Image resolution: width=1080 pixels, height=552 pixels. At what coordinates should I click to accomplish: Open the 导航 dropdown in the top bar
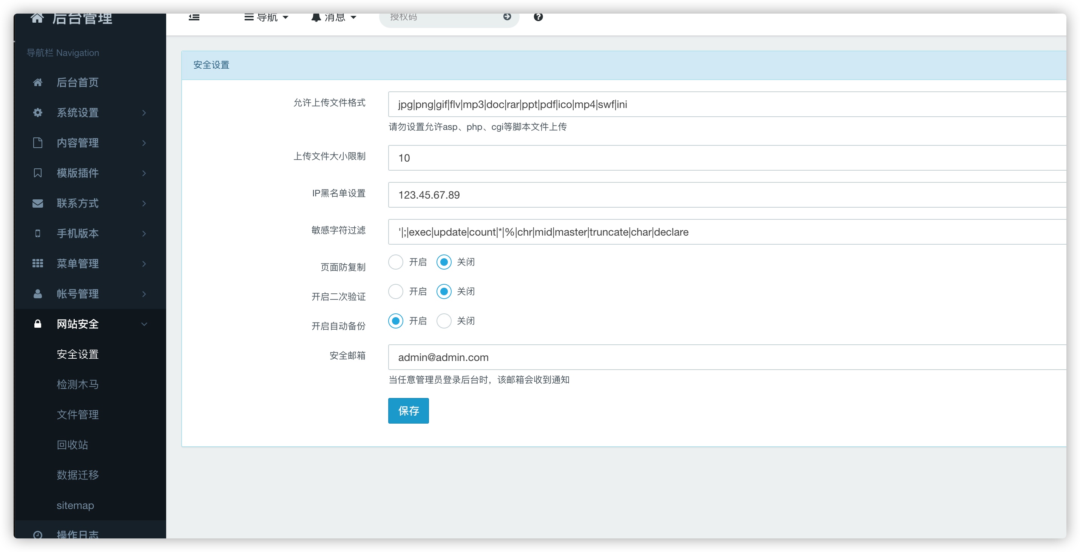click(266, 17)
